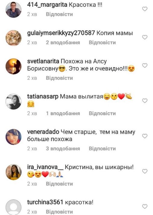Image resolution: width=153 pixels, height=215 pixels.
Task: Like svetlanarita's comment with heart icon
Action: coord(145,65)
